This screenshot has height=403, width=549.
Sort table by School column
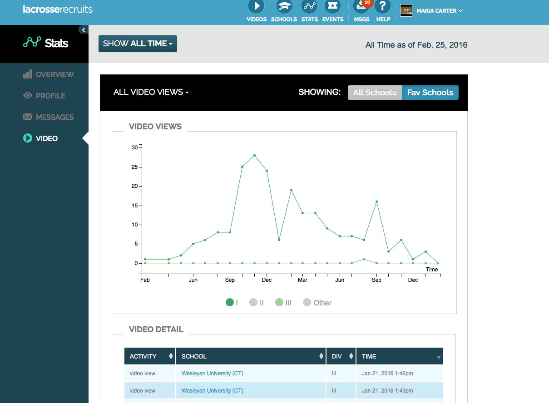click(x=251, y=356)
